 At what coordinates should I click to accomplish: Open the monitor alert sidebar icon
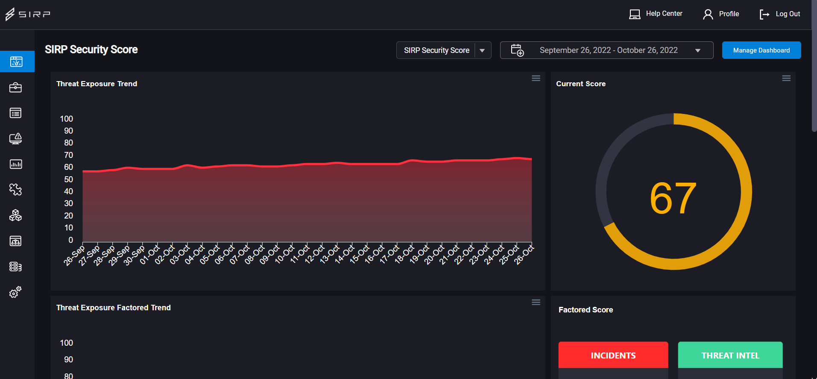(x=16, y=139)
